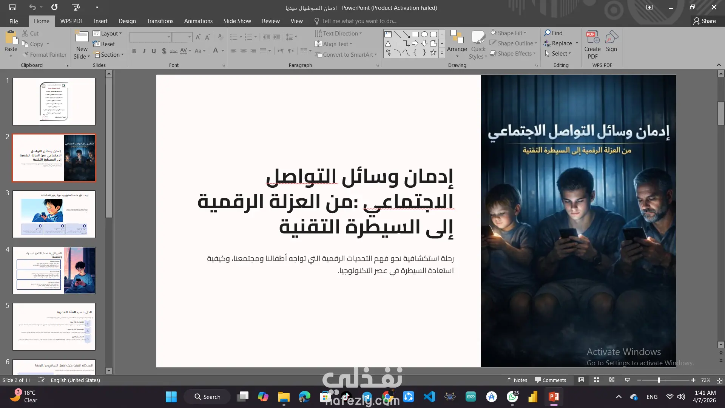Toggle Bold formatting

[x=134, y=51]
